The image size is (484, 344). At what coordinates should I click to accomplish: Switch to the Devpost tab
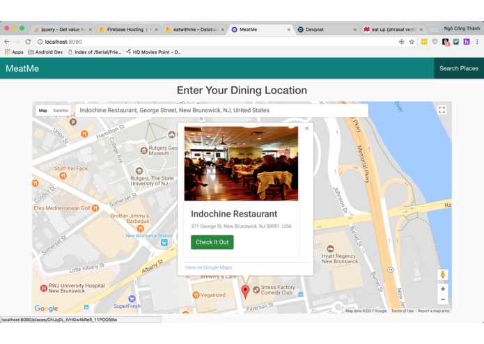327,30
